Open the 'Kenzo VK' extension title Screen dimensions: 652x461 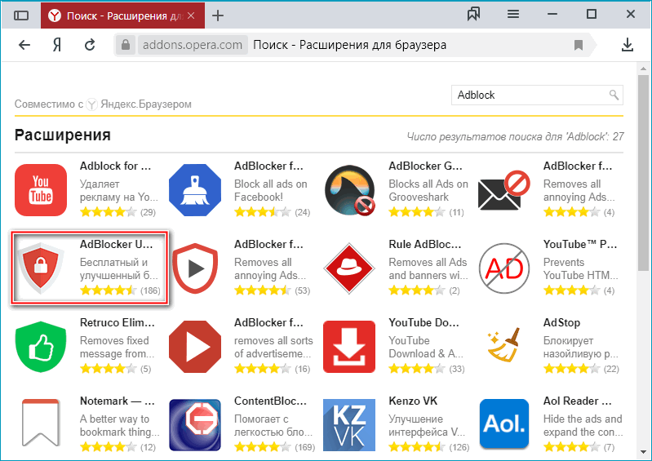(x=413, y=401)
